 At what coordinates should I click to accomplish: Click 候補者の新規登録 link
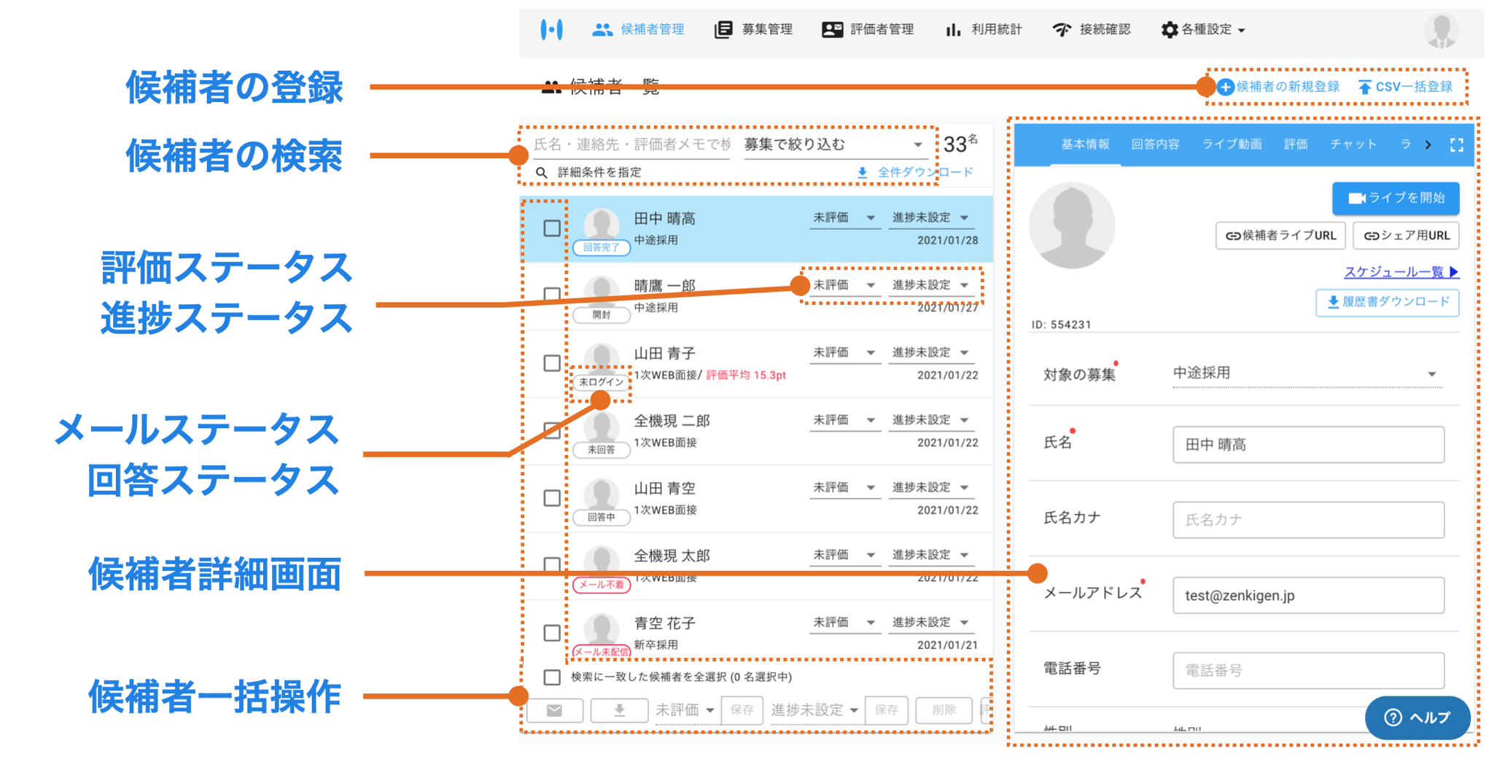click(1279, 87)
